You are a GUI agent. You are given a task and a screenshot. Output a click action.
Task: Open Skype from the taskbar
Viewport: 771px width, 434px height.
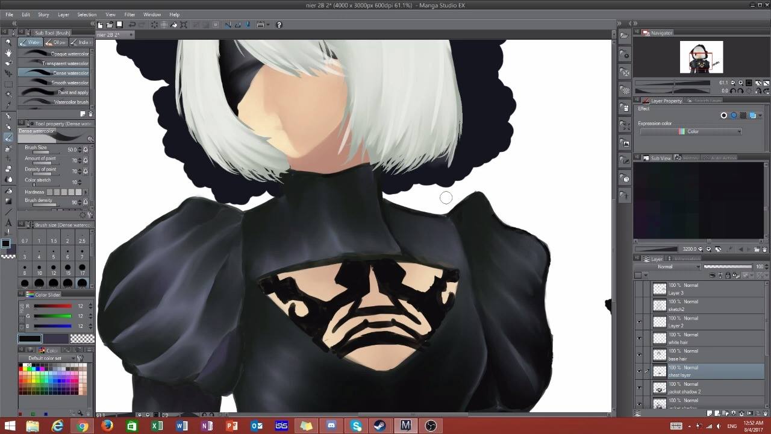pyautogui.click(x=356, y=426)
